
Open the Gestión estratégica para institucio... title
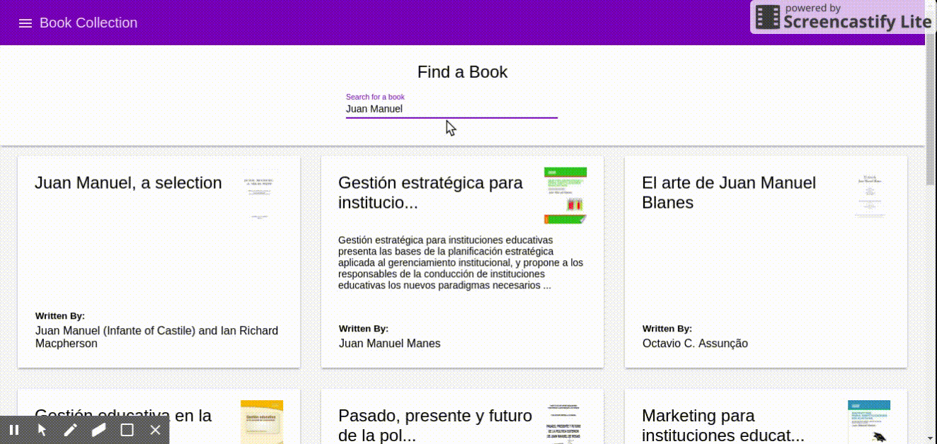coord(430,192)
